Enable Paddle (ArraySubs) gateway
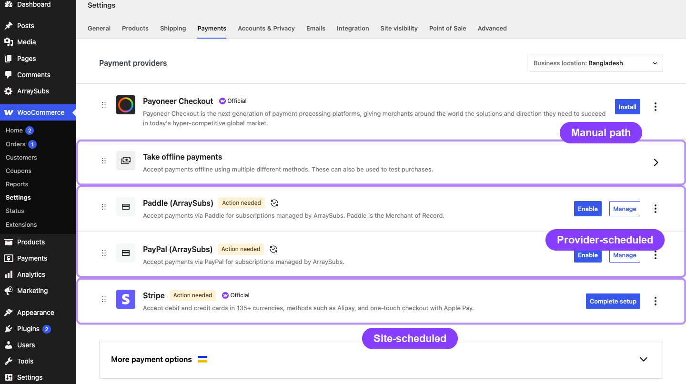 tap(588, 209)
